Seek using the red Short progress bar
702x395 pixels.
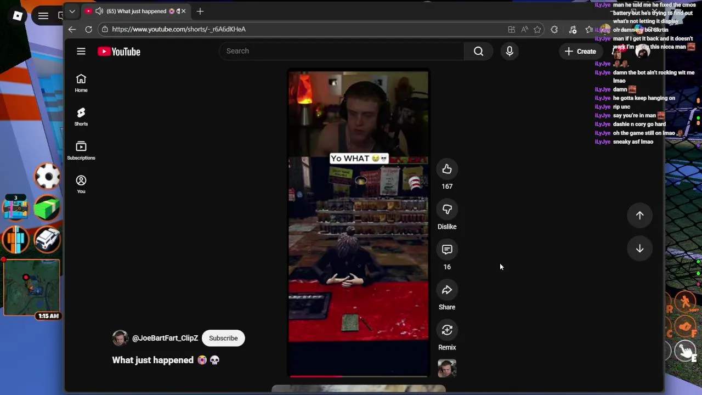[359, 376]
